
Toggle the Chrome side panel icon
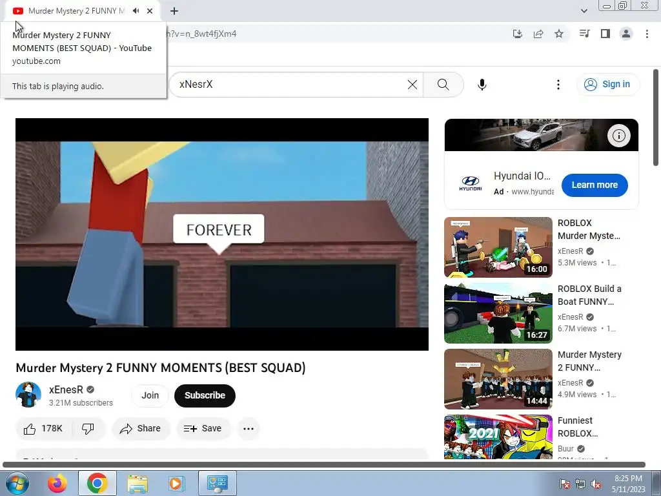[x=605, y=34]
